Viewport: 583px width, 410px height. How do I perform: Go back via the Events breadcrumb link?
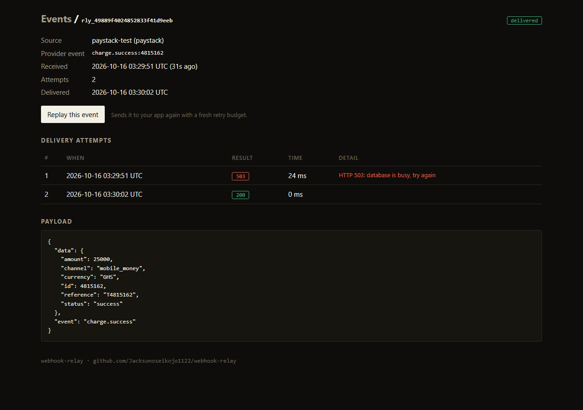pos(56,19)
